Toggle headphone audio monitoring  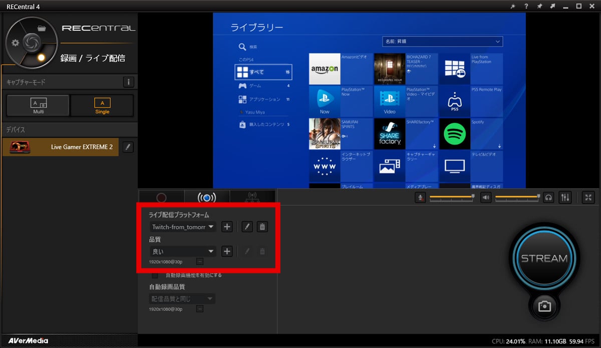pyautogui.click(x=549, y=197)
